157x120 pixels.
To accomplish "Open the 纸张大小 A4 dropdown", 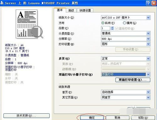I will pos(126,17).
